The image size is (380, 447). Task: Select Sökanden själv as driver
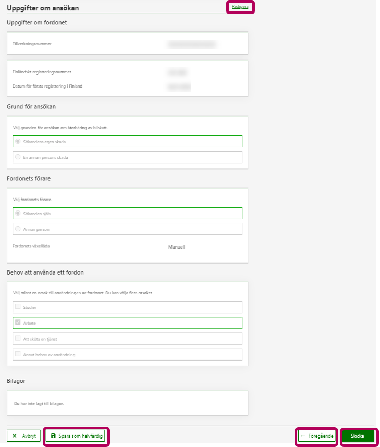(18, 213)
